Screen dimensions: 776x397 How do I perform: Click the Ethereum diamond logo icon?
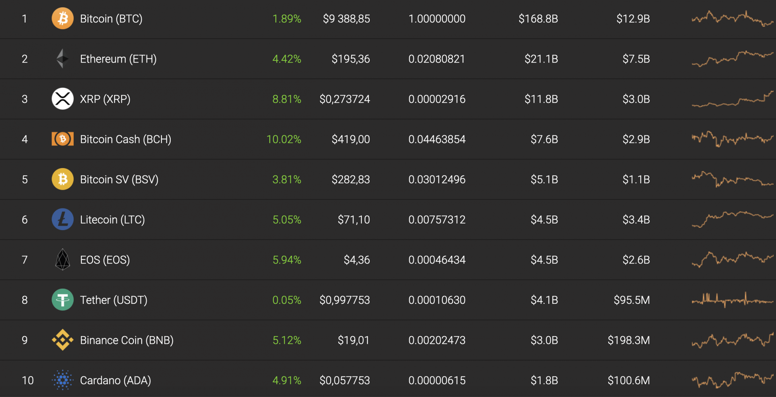(62, 59)
